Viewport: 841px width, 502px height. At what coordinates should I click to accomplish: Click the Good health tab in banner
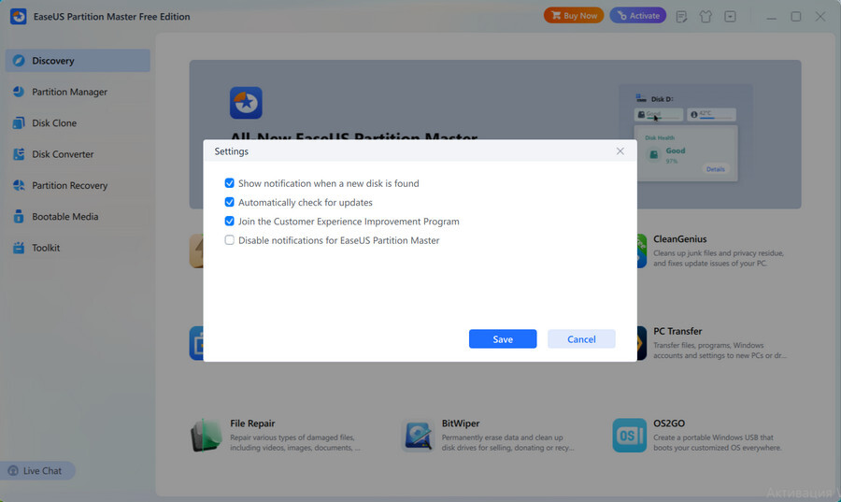click(x=659, y=114)
